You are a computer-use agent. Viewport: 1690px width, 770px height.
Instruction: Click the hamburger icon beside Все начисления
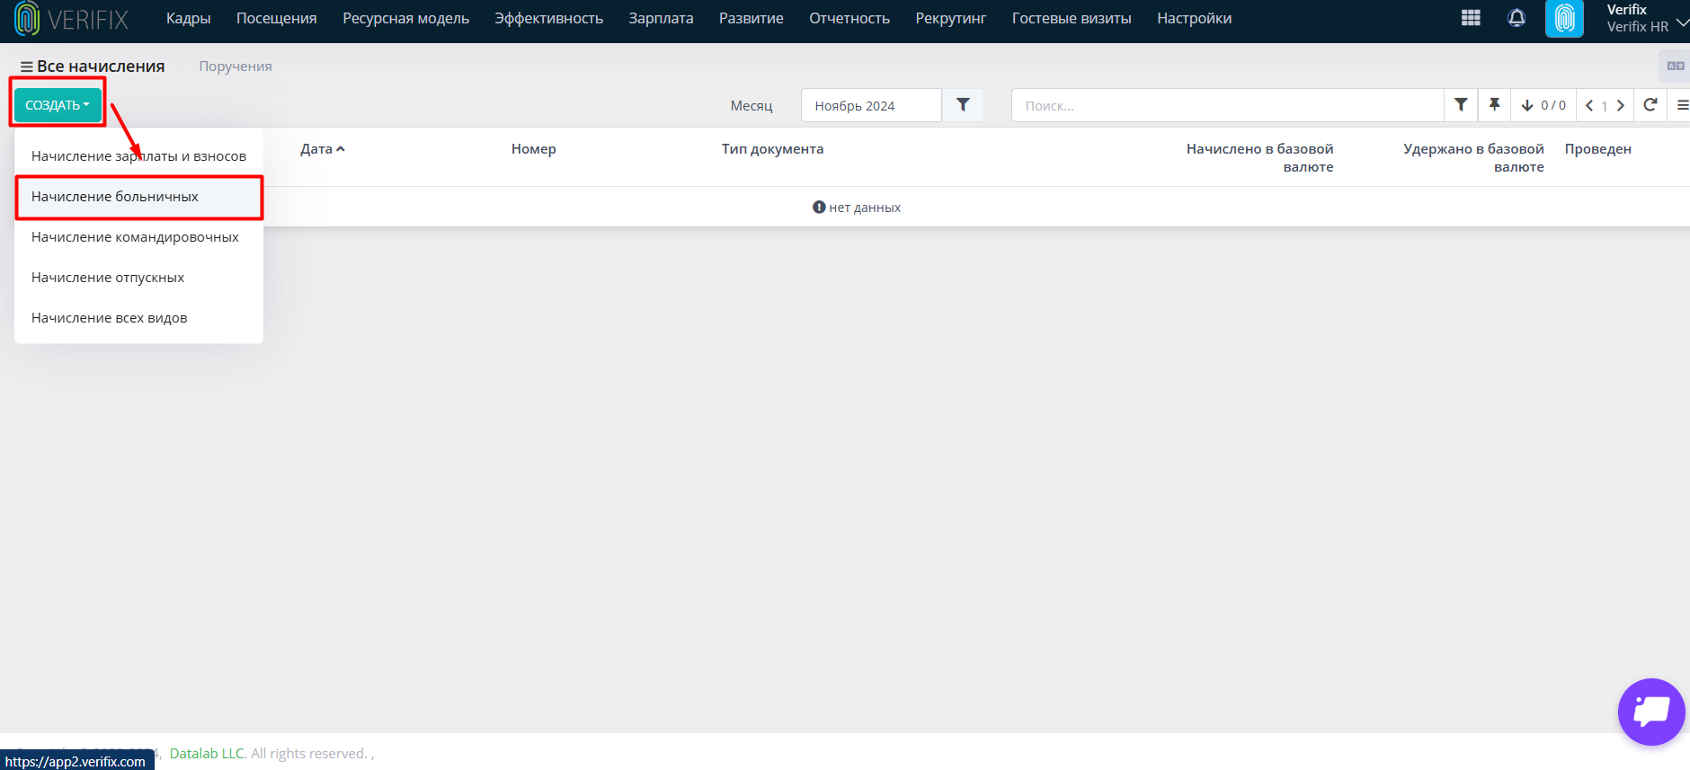pos(27,66)
